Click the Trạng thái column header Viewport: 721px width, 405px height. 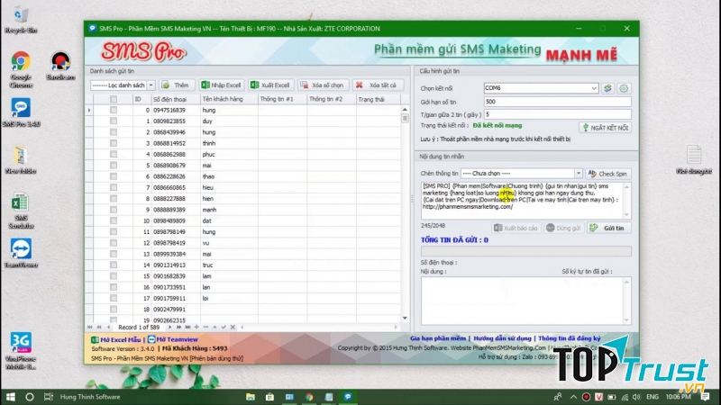coord(378,99)
